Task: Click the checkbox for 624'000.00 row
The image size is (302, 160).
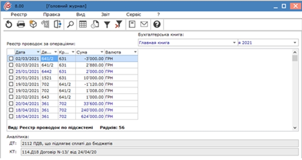Action: [11, 117]
